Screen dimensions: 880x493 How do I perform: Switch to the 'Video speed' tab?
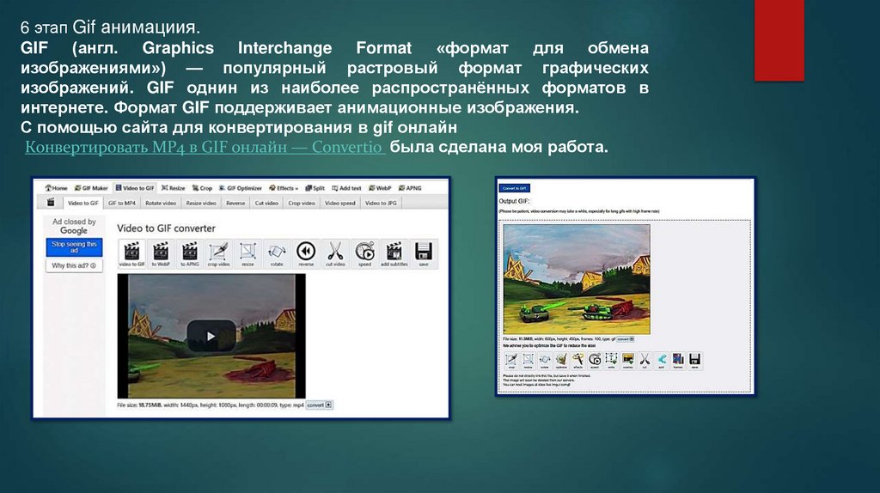click(x=340, y=203)
